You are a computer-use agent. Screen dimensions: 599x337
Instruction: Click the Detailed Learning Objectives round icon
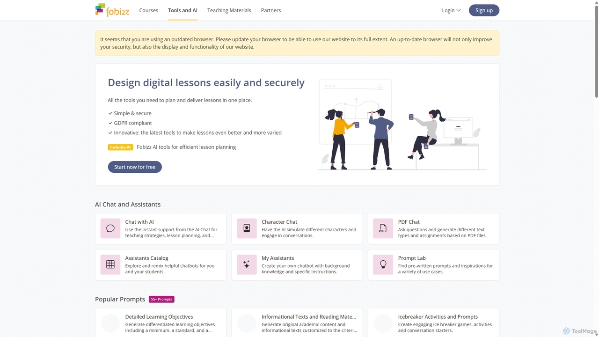point(110,323)
